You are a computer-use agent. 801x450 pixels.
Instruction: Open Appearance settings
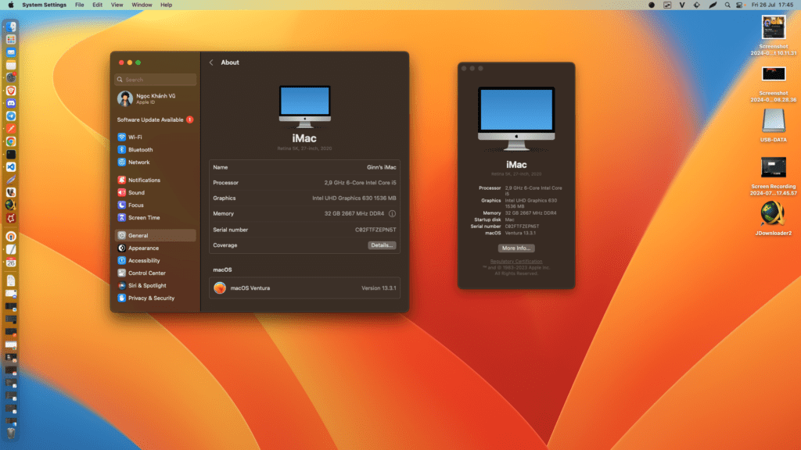156,248
